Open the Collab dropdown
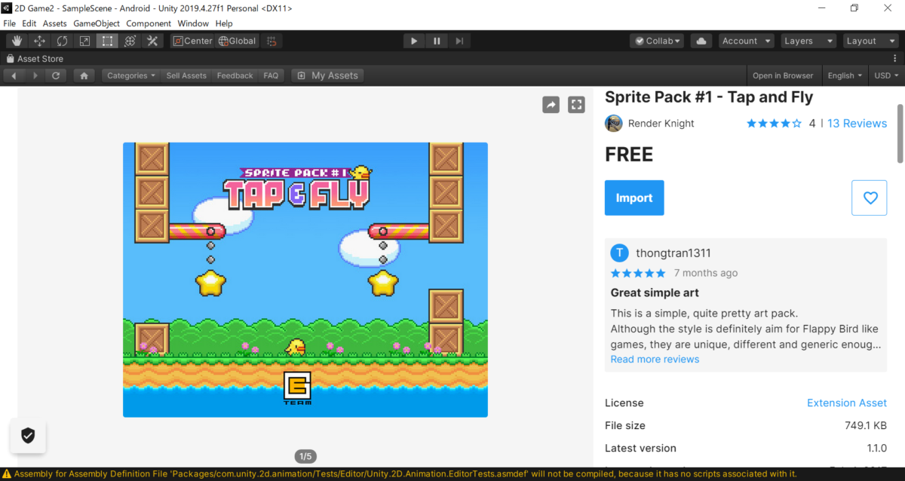Viewport: 905px width, 481px height. point(658,41)
